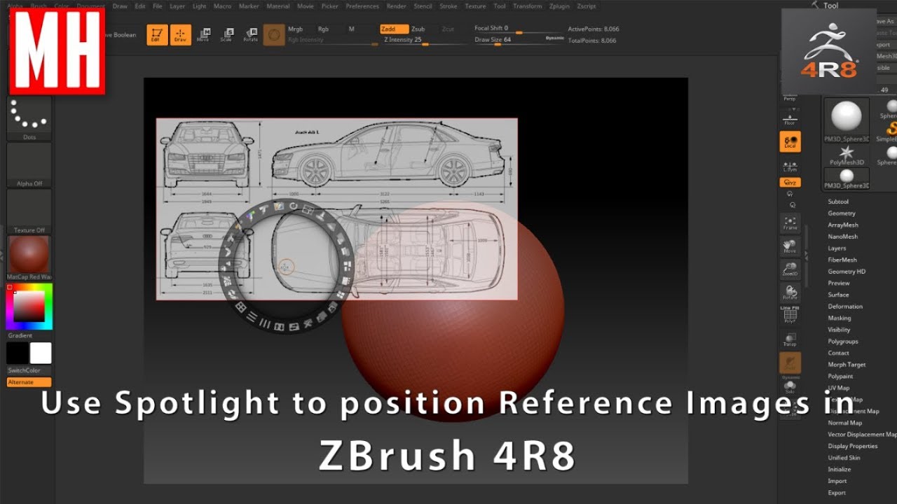Open the Texture menu
The image size is (897, 504).
pyautogui.click(x=475, y=6)
